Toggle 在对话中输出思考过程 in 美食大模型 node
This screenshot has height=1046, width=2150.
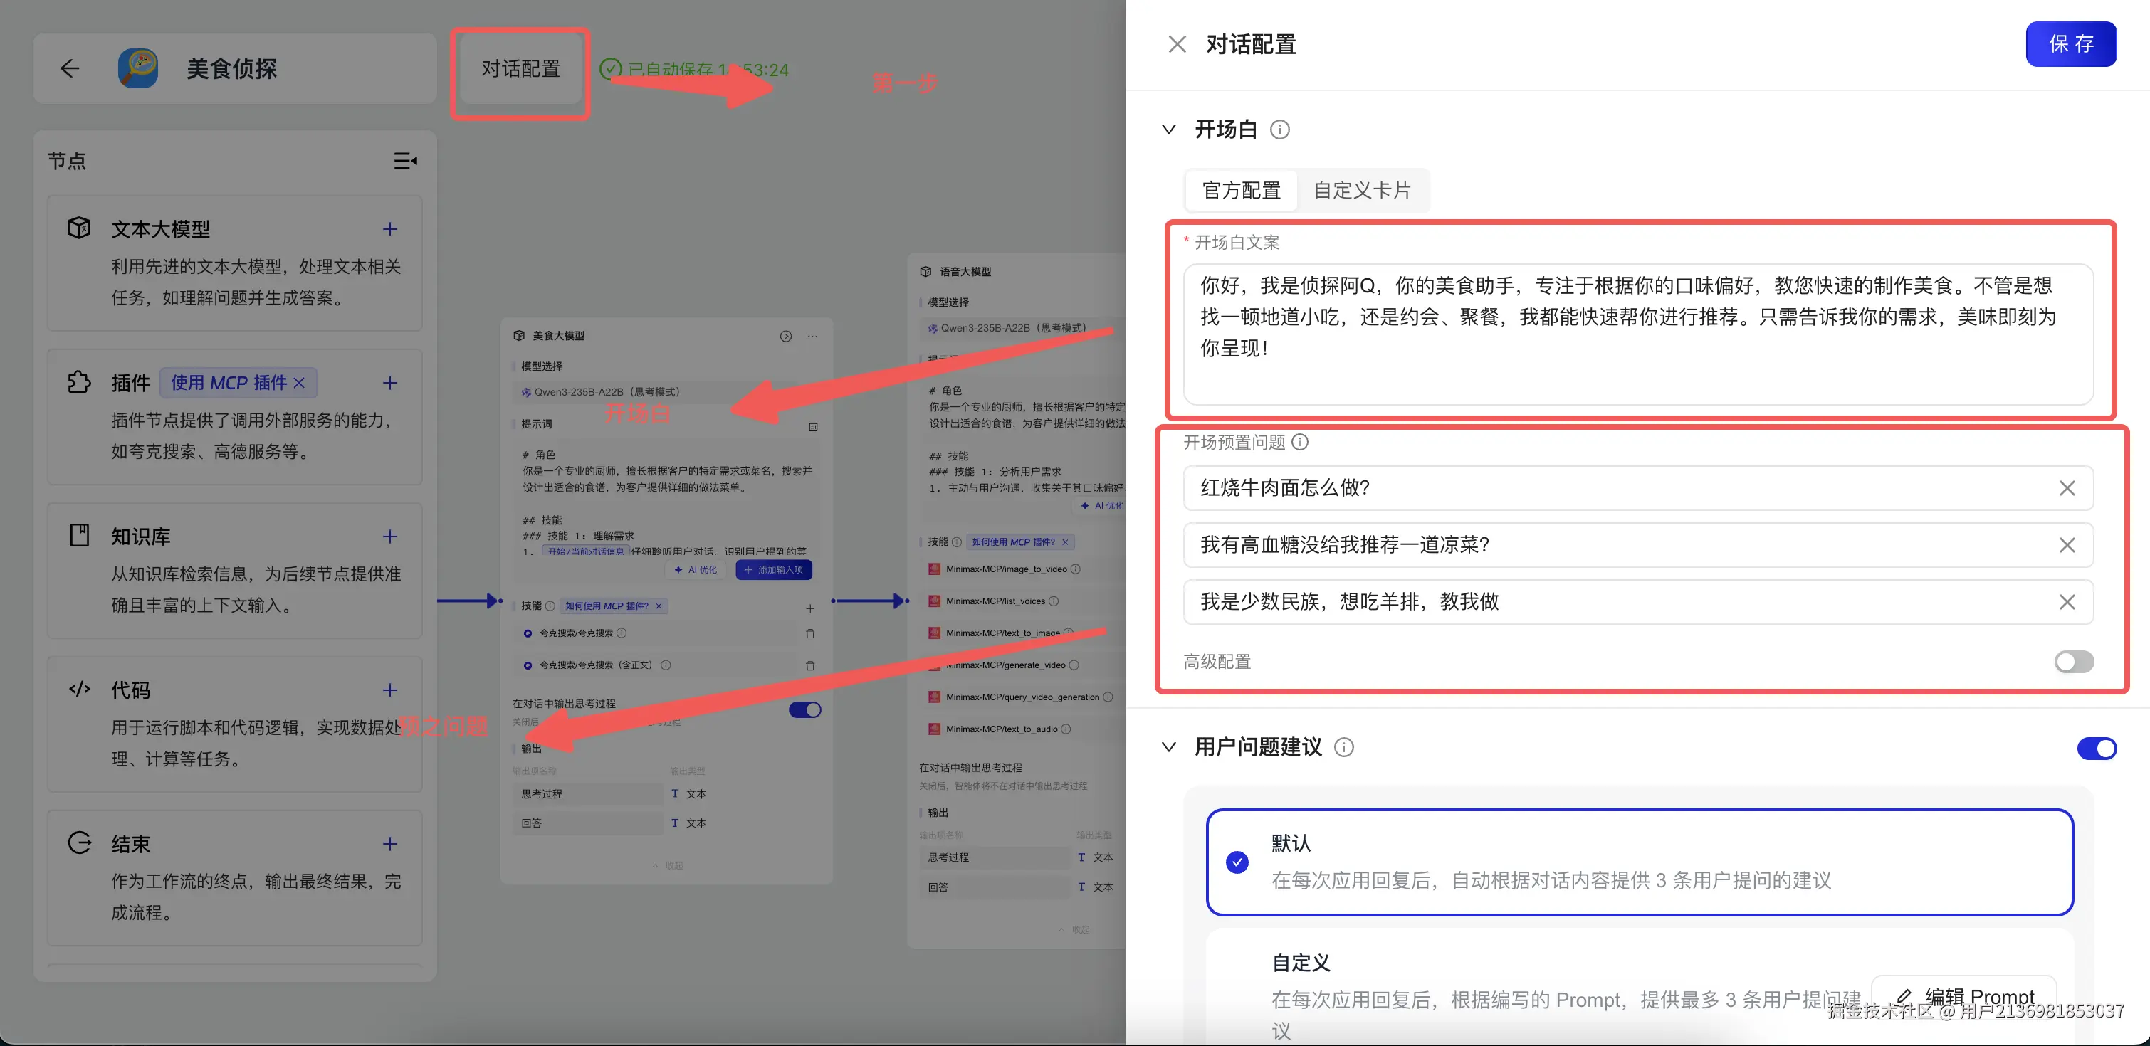click(x=804, y=710)
